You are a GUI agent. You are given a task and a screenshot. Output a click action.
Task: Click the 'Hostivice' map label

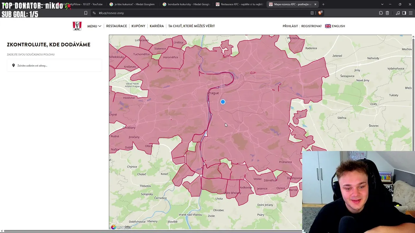(x=129, y=98)
